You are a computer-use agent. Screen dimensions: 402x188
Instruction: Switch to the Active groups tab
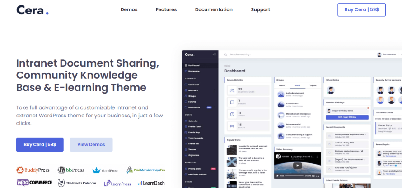coord(297,85)
